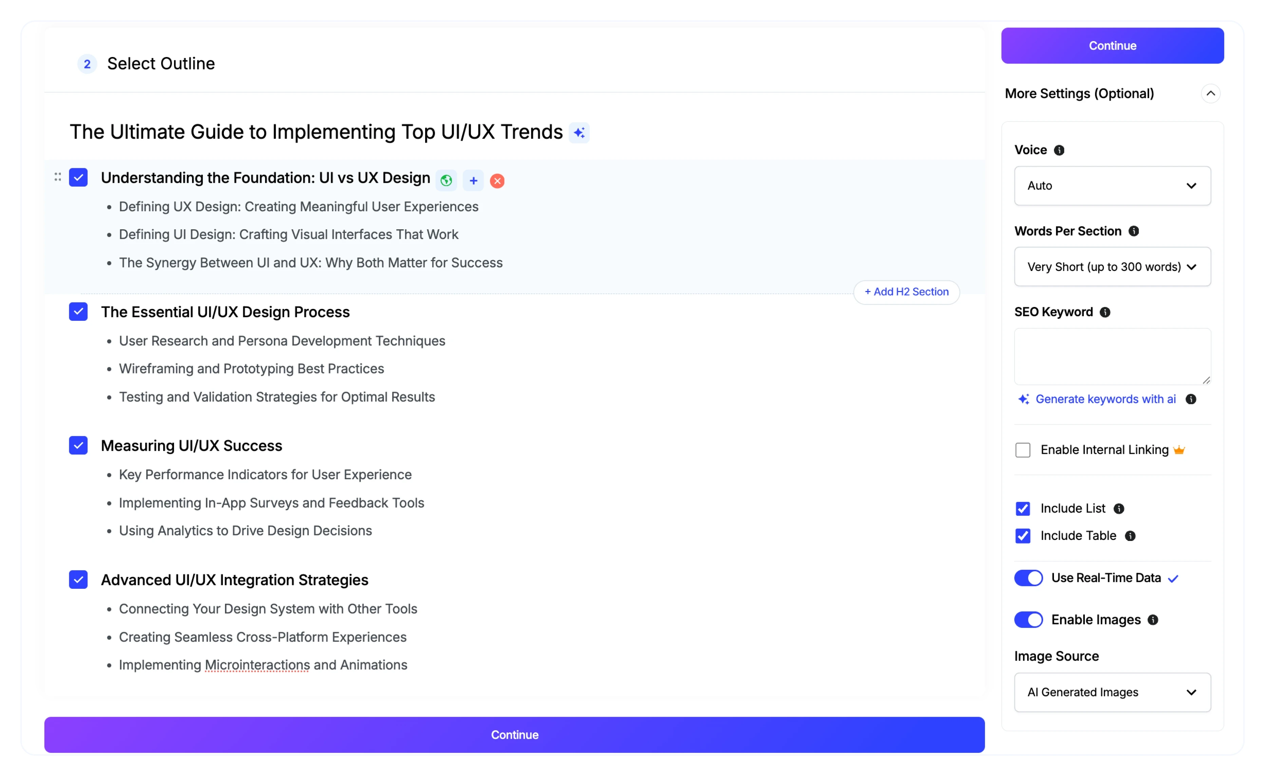Click the + Add H2 Section button
This screenshot has height=776, width=1265.
click(x=906, y=292)
